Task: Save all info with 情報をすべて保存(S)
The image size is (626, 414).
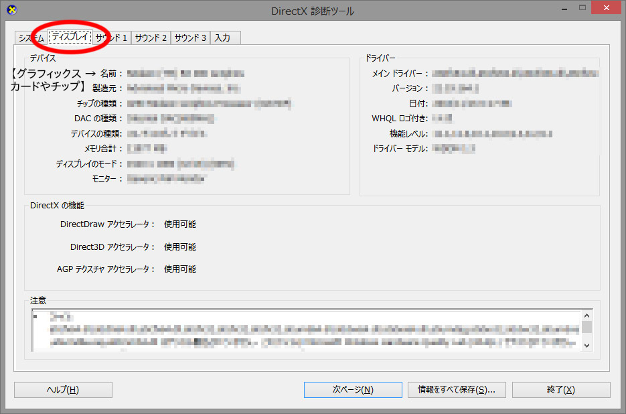Action: 457,390
